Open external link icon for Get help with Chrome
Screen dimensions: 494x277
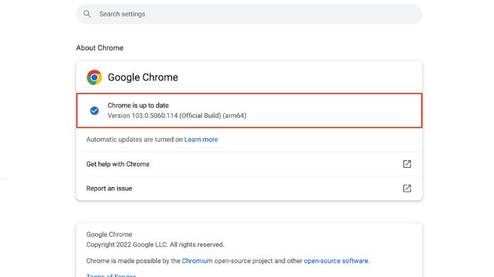pos(407,164)
